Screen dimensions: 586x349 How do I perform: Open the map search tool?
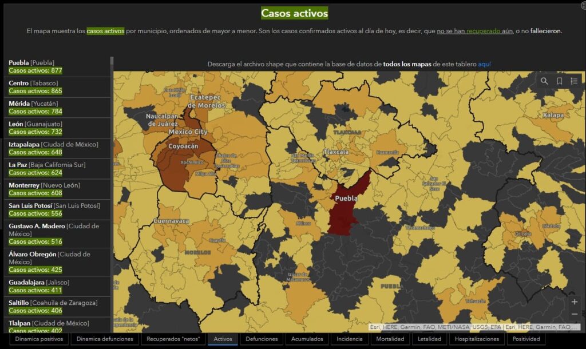(544, 81)
